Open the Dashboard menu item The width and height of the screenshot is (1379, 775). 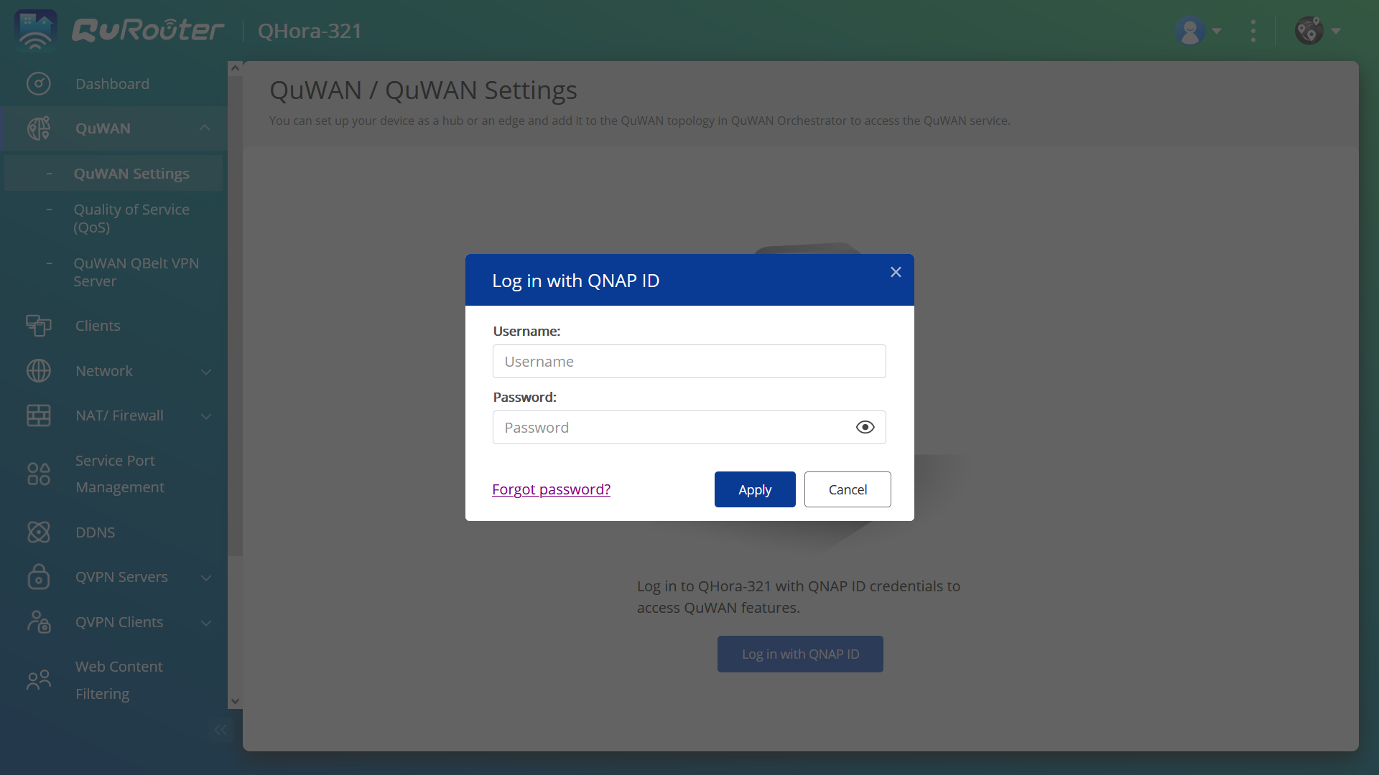click(x=113, y=84)
